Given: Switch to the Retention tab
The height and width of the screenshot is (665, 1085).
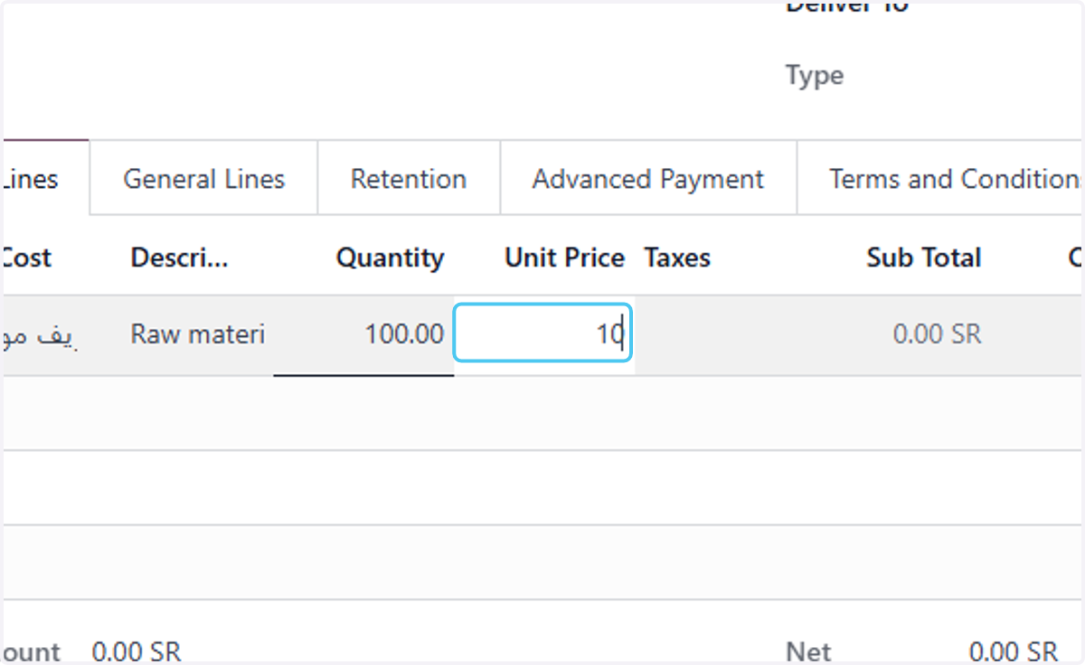Looking at the screenshot, I should pyautogui.click(x=409, y=179).
